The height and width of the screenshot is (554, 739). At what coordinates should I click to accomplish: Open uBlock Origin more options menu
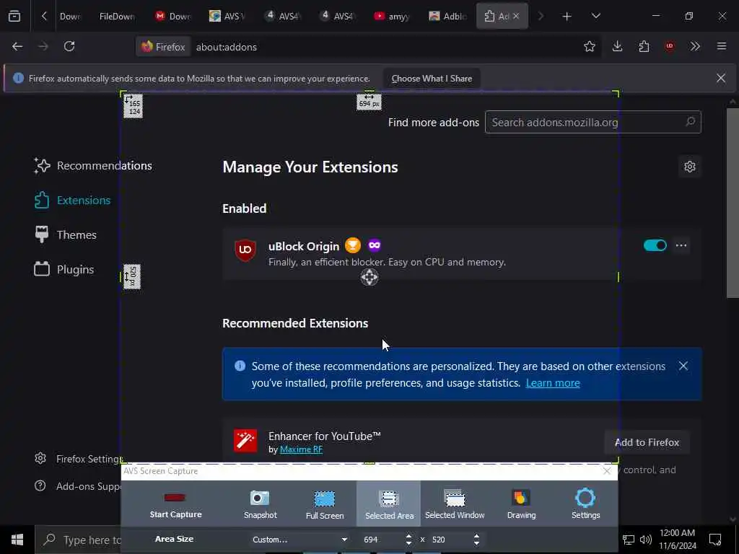click(x=681, y=245)
